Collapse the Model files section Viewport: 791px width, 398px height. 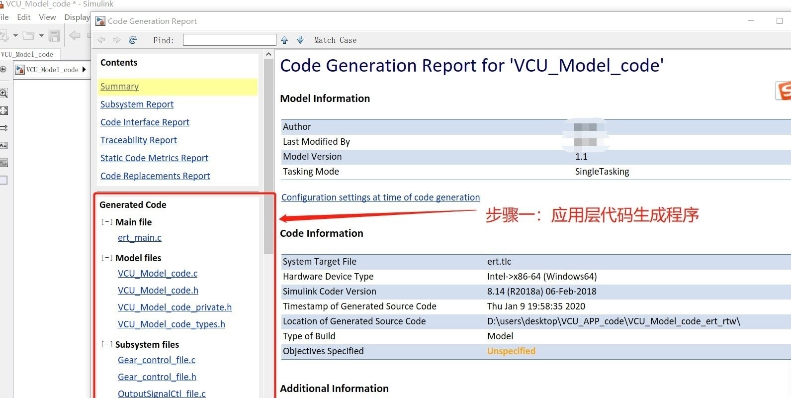click(x=106, y=258)
